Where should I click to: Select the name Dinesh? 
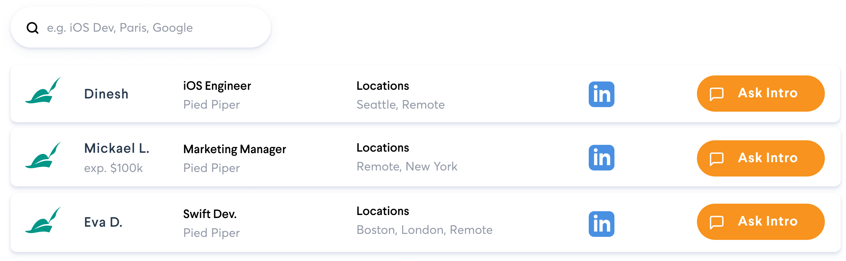click(x=106, y=94)
